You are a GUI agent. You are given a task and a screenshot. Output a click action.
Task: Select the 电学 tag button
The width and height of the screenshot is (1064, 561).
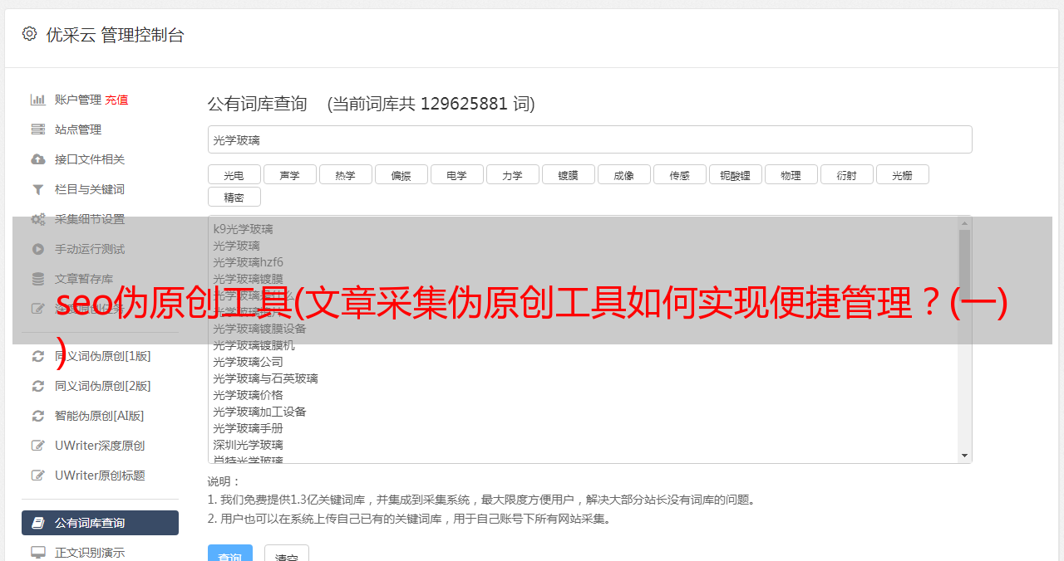456,174
